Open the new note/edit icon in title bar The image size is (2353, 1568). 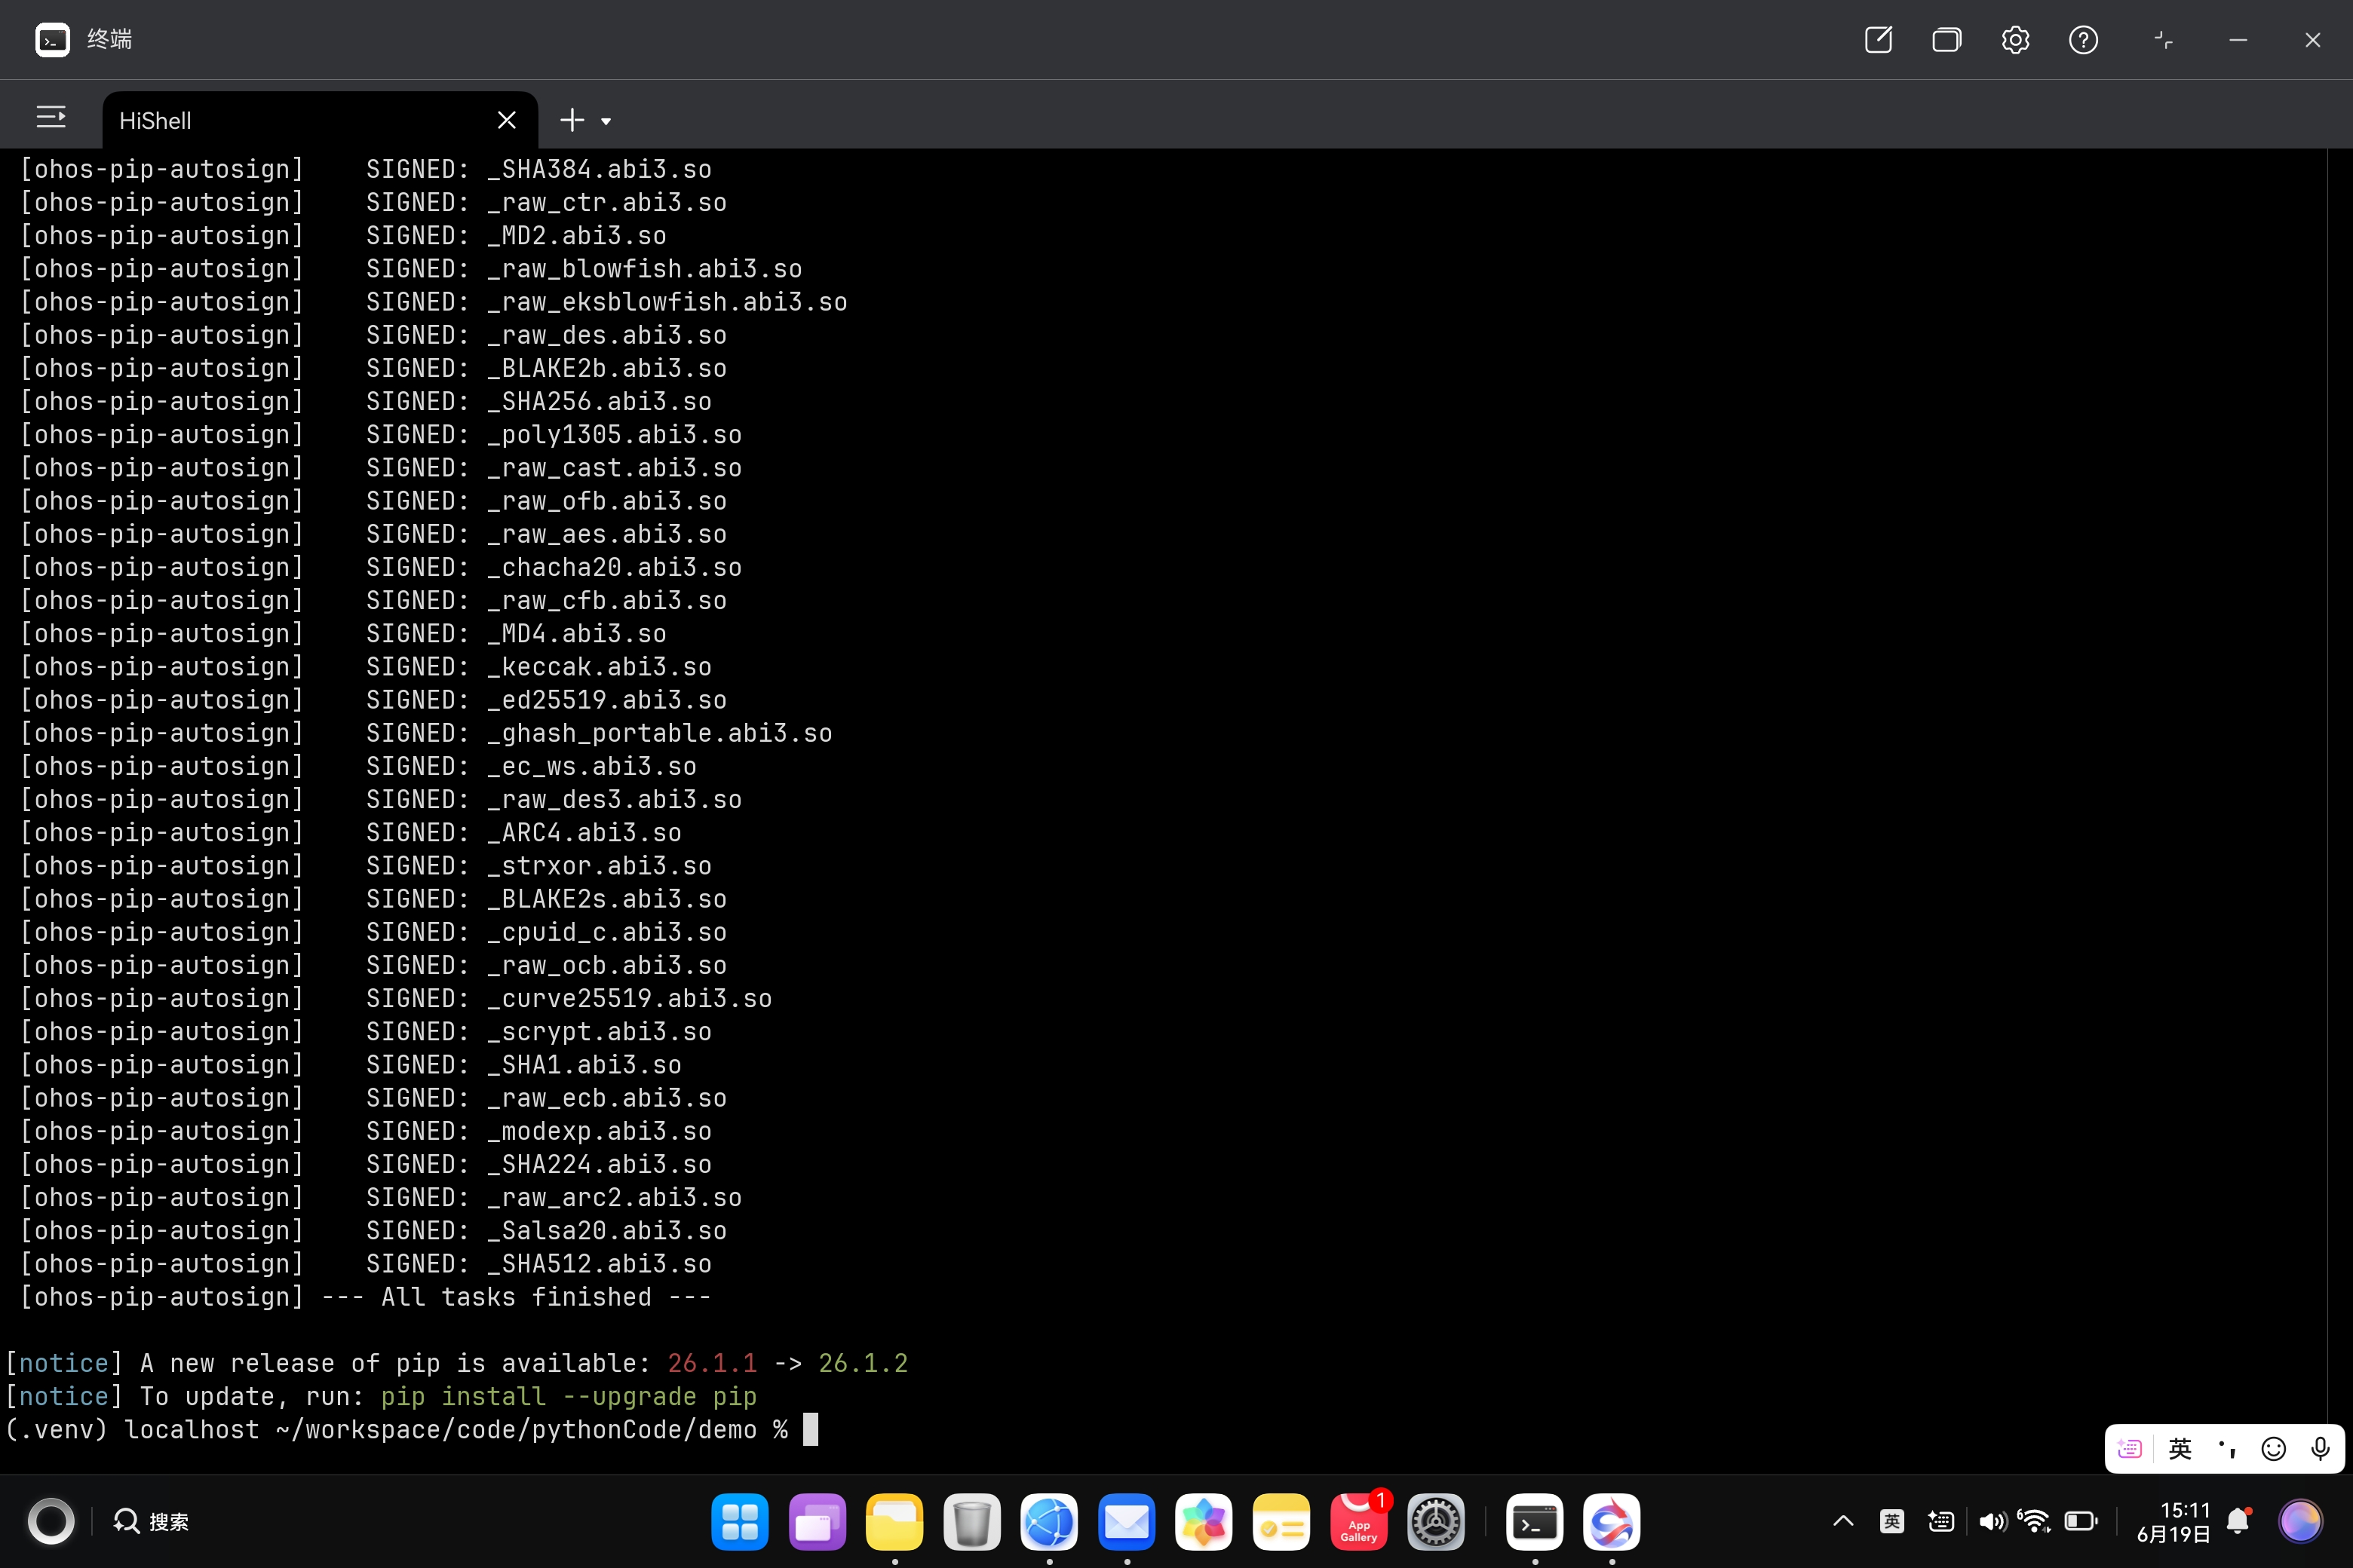[x=1878, y=40]
